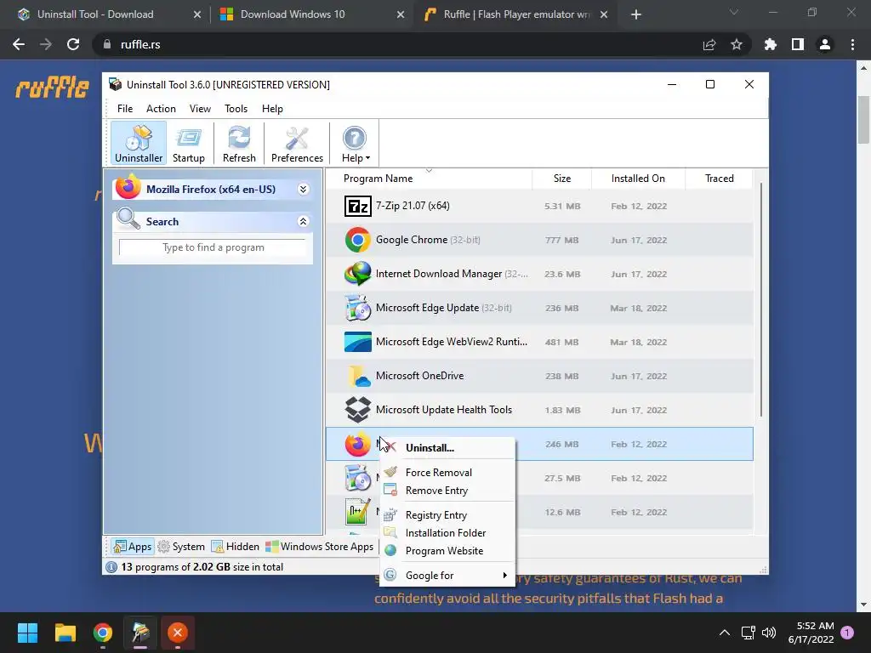871x653 pixels.
Task: Close the Ruffle browser tab
Action: [605, 14]
